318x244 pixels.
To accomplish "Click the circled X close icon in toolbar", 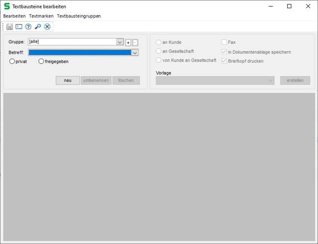I will (47, 26).
